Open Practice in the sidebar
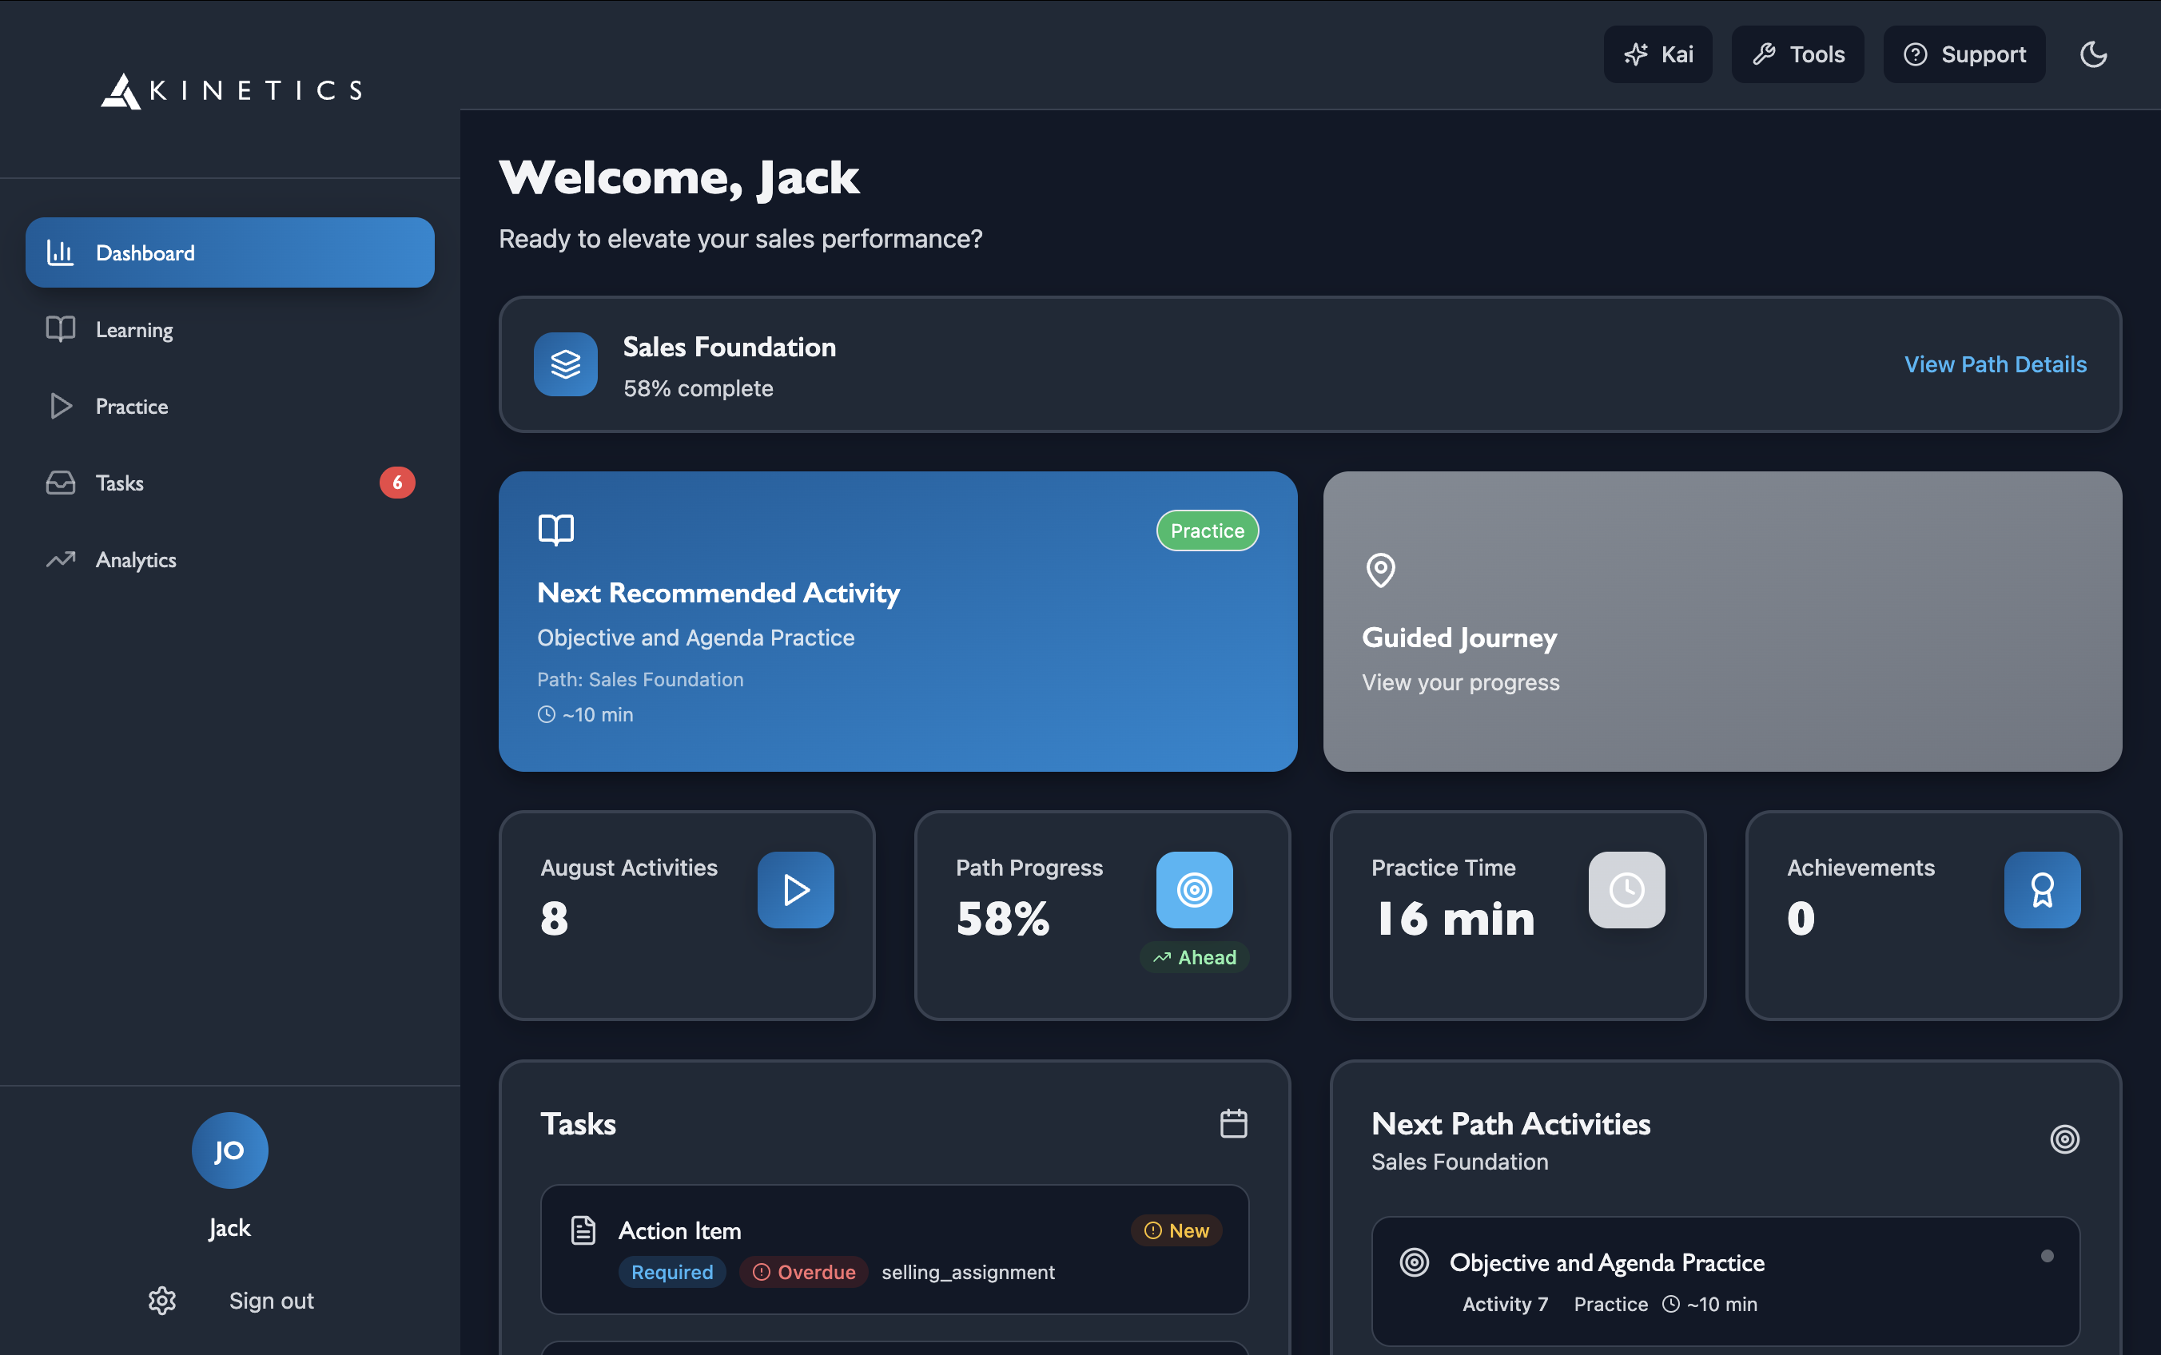 229,406
